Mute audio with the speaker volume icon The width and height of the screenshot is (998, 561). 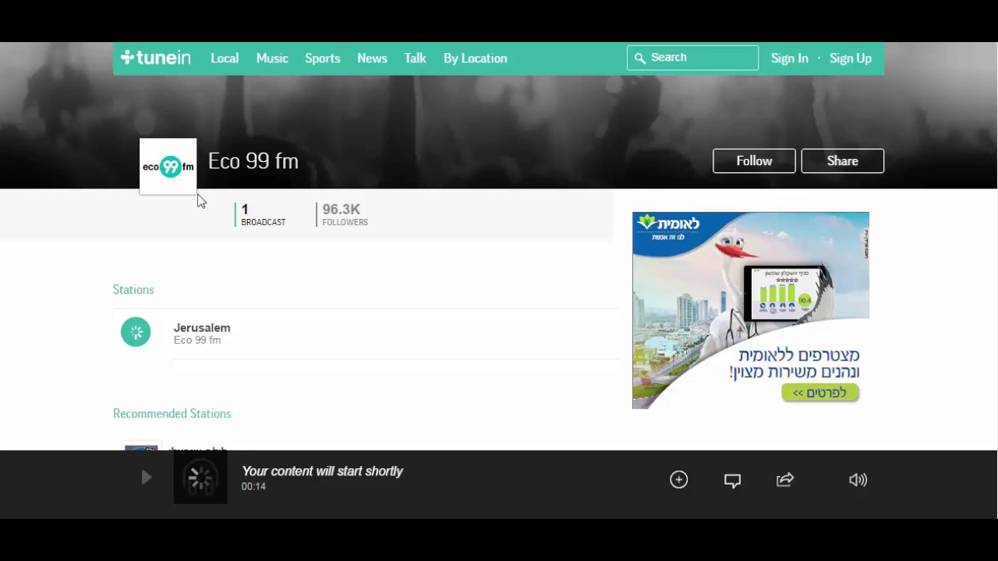858,480
